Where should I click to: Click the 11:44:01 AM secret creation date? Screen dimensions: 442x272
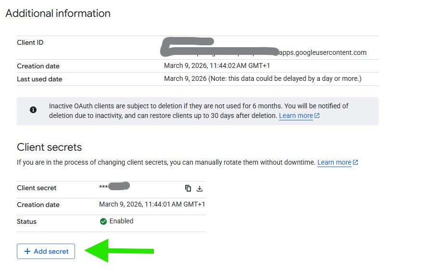pos(152,204)
